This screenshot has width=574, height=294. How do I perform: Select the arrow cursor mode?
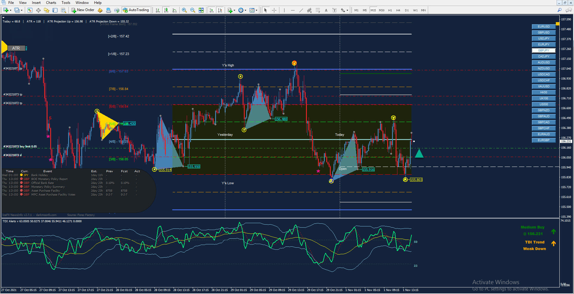coord(265,10)
